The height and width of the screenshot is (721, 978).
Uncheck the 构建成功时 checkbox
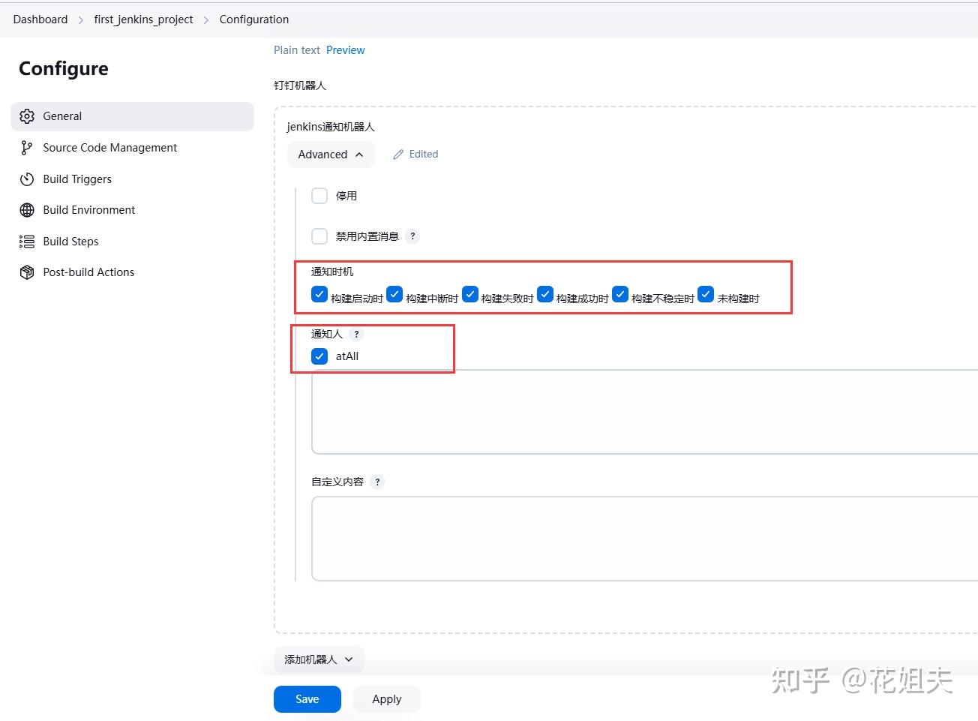click(x=545, y=294)
